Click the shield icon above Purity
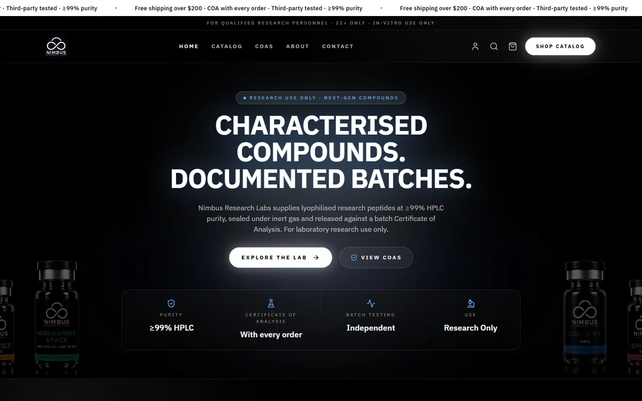 pyautogui.click(x=171, y=303)
